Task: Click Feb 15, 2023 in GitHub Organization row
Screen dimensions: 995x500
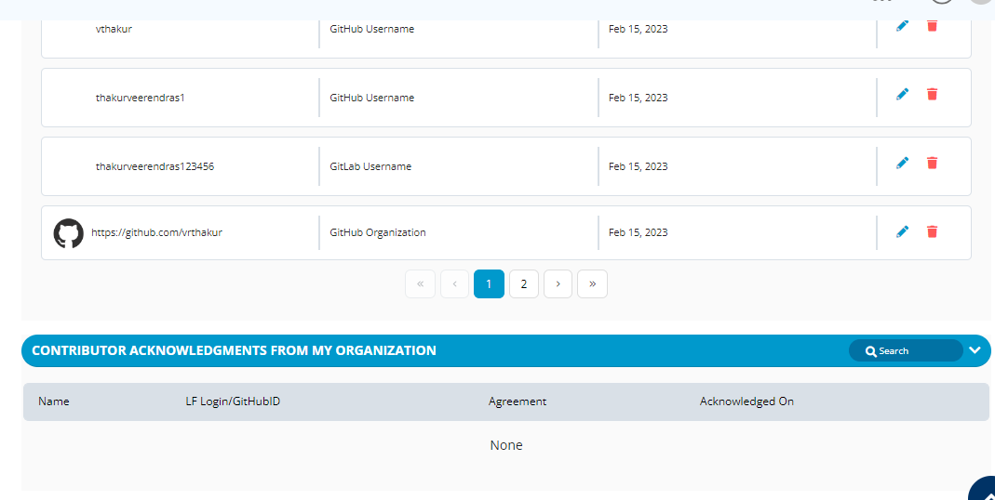Action: pyautogui.click(x=638, y=232)
